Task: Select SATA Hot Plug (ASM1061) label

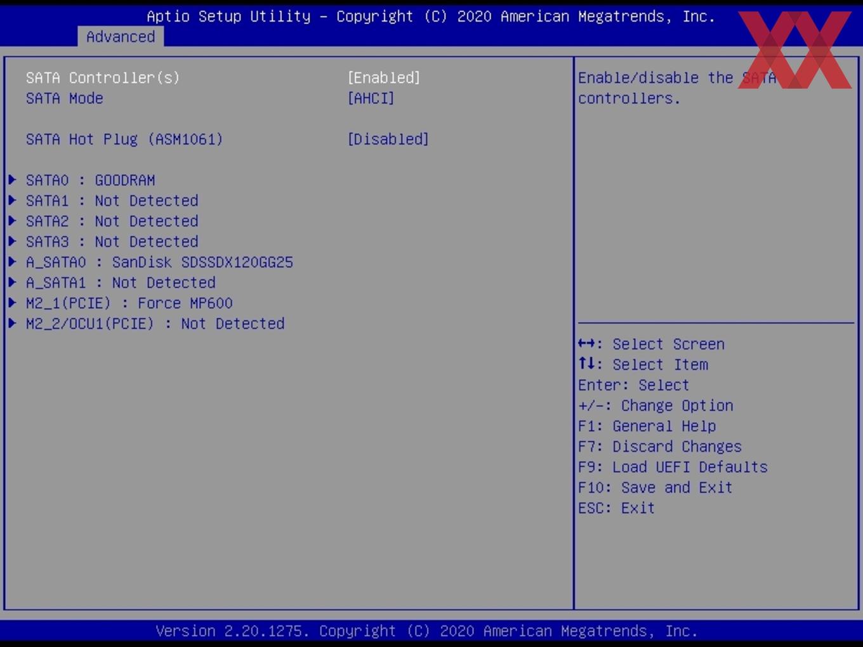Action: [x=124, y=139]
